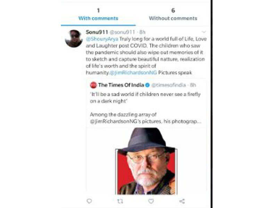Retweet the Sonu911 post
Screen dimensions: 278x208
pyautogui.click(x=120, y=201)
